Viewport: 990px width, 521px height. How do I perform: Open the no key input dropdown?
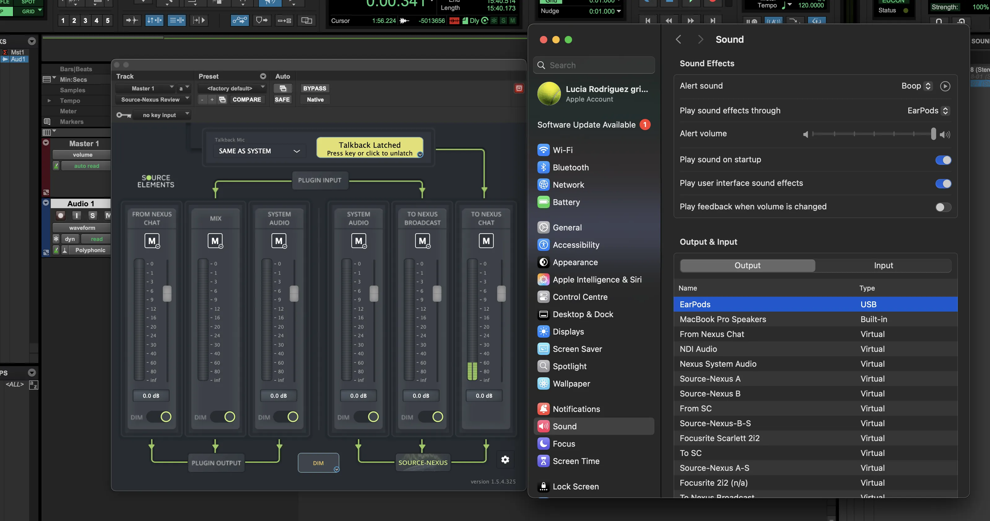pyautogui.click(x=162, y=115)
